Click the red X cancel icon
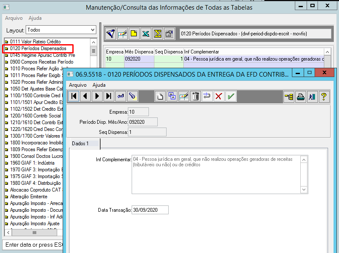 (x=219, y=96)
